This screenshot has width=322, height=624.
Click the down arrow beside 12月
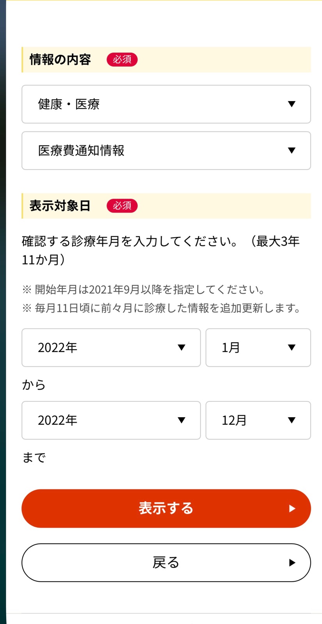pos(292,420)
